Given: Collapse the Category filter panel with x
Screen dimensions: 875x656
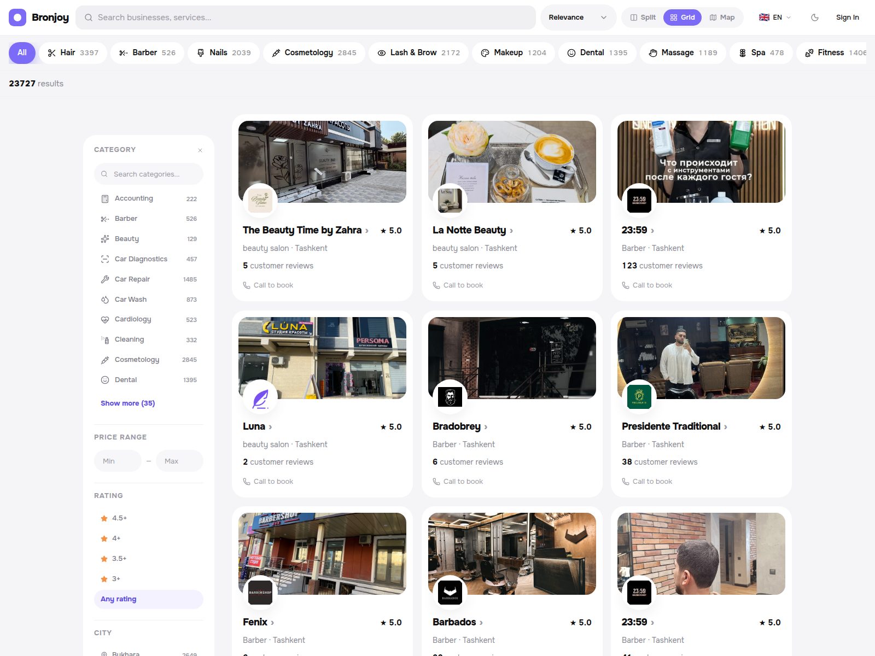Looking at the screenshot, I should (200, 150).
